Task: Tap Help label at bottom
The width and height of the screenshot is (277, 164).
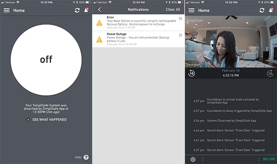Action: point(78,157)
